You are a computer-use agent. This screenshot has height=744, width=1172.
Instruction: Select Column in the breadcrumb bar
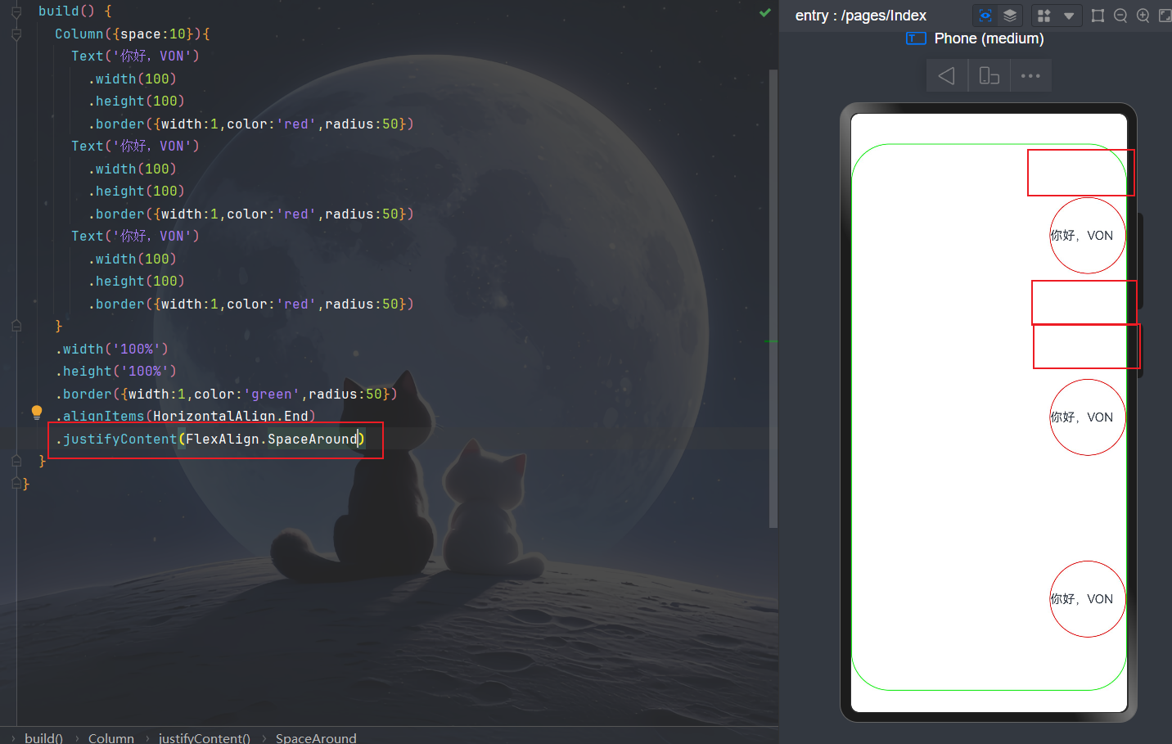[x=111, y=737]
